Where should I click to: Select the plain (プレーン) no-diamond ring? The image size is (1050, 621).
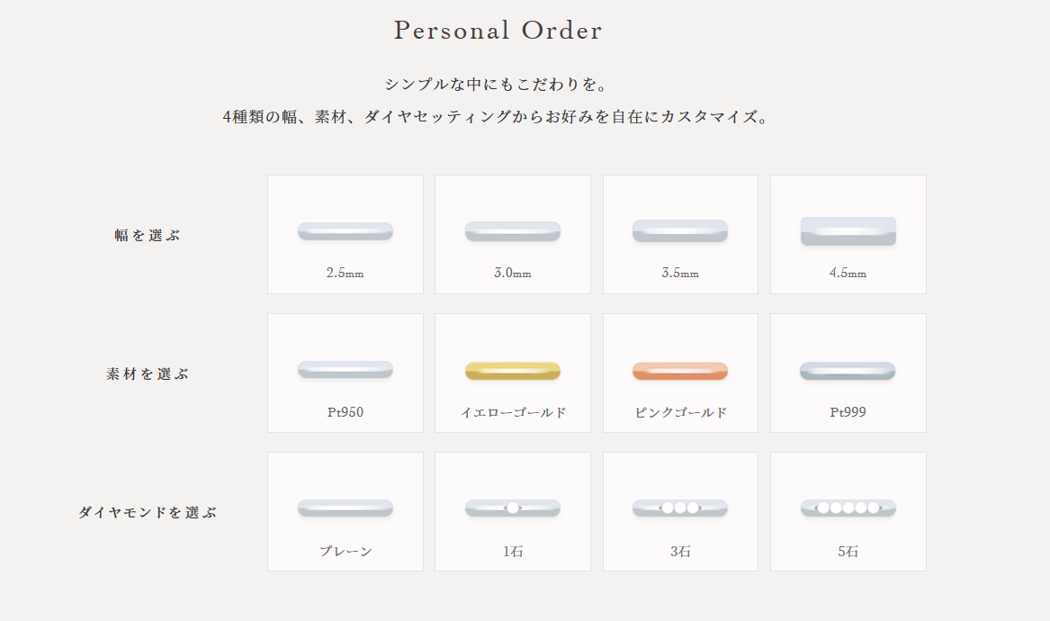click(x=345, y=512)
